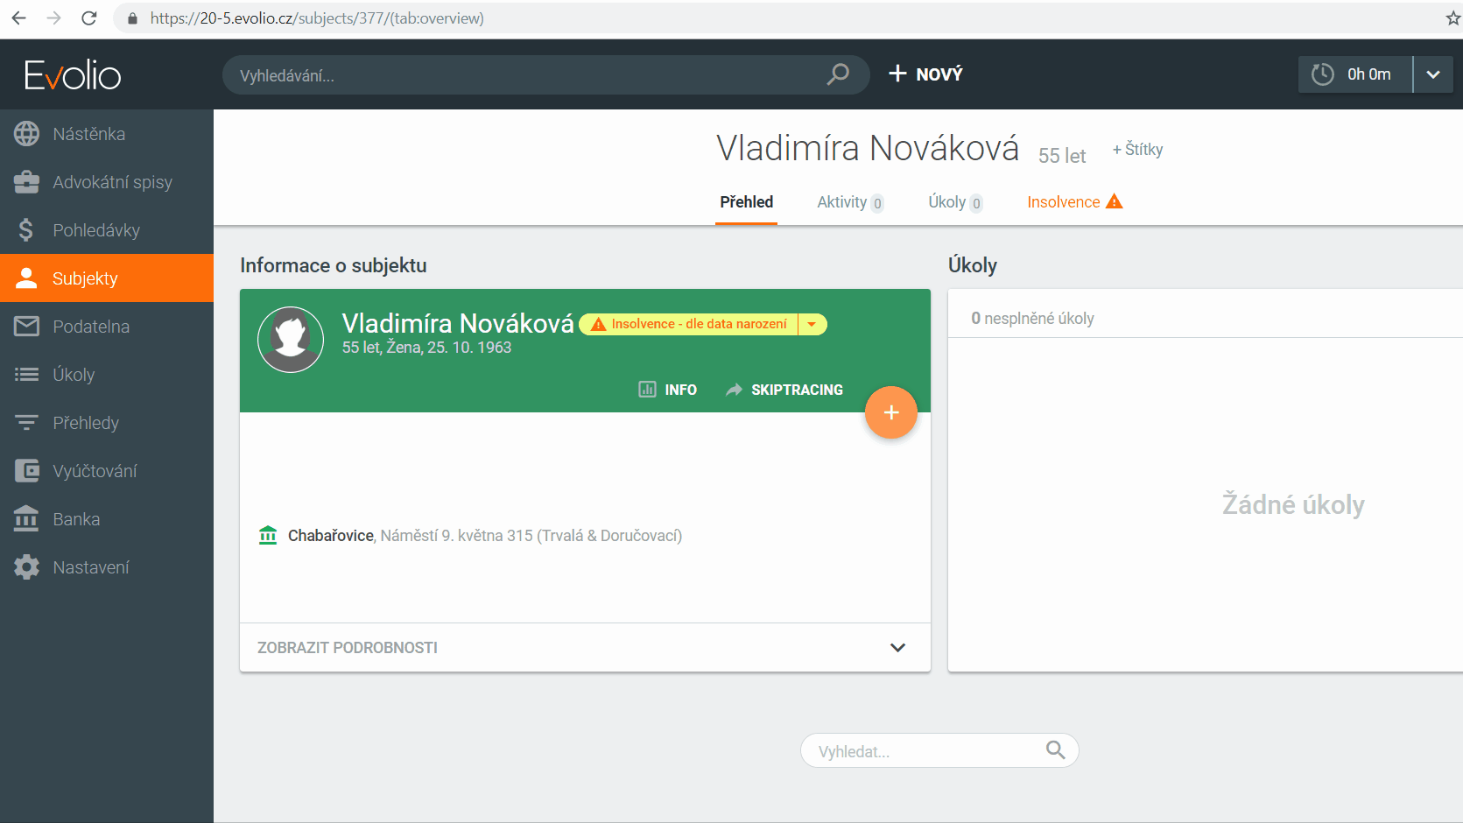Open Nástěnka globe icon in sidebar
The image size is (1463, 823).
(26, 134)
